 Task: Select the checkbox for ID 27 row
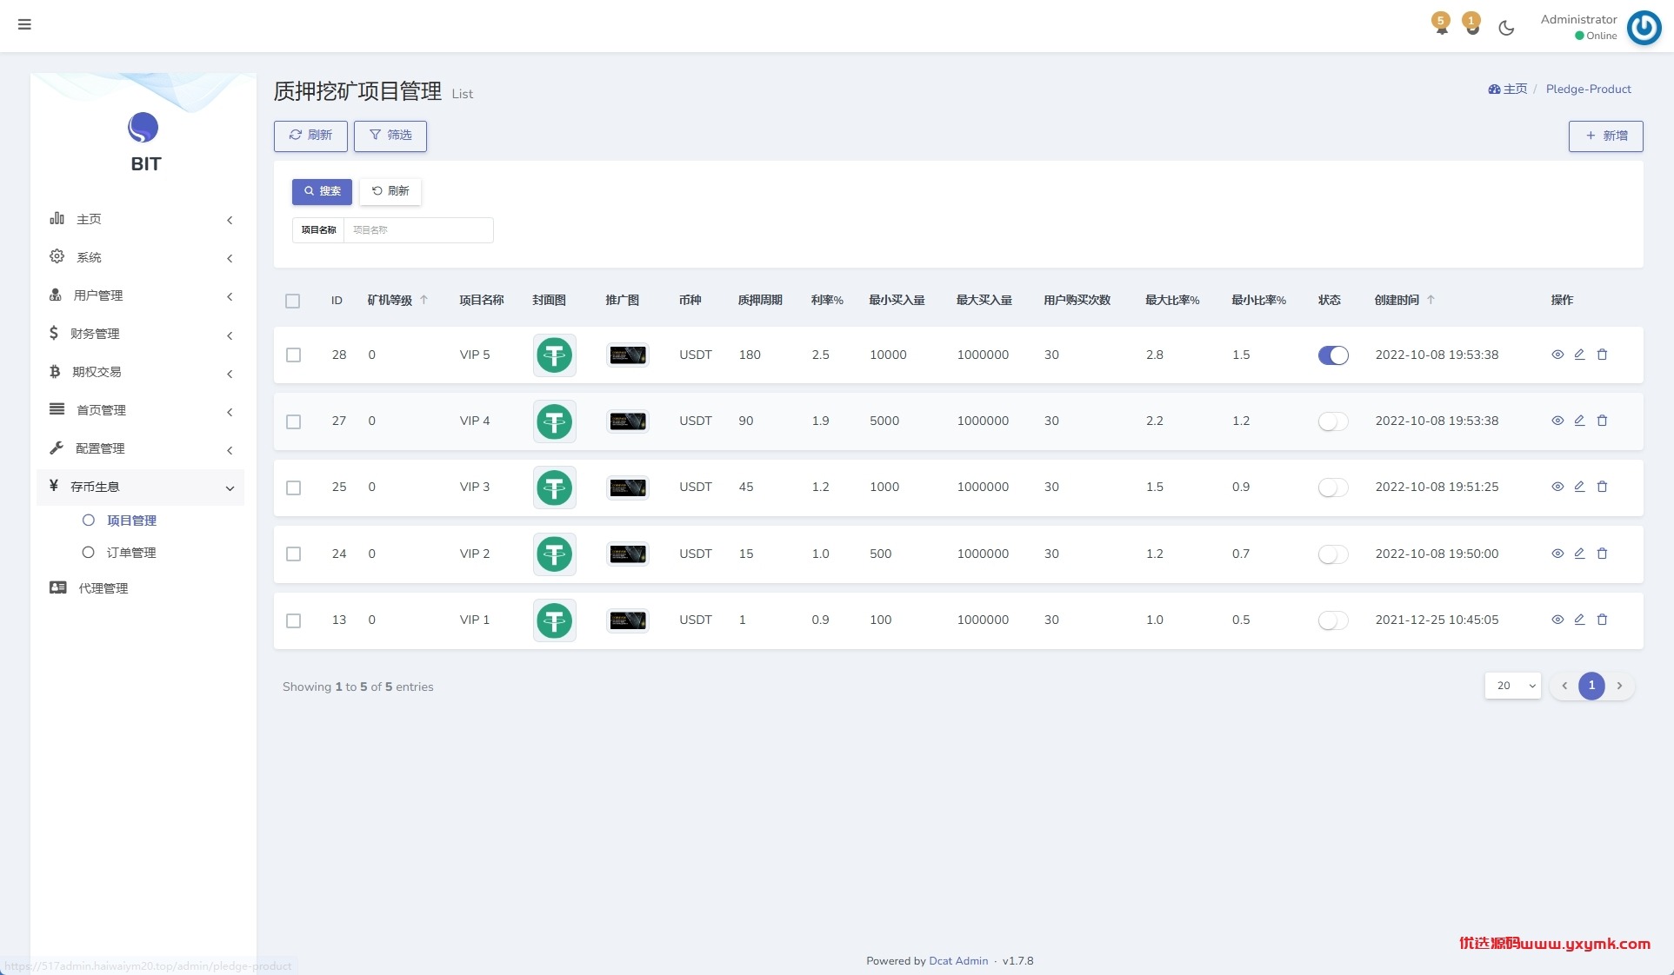294,421
